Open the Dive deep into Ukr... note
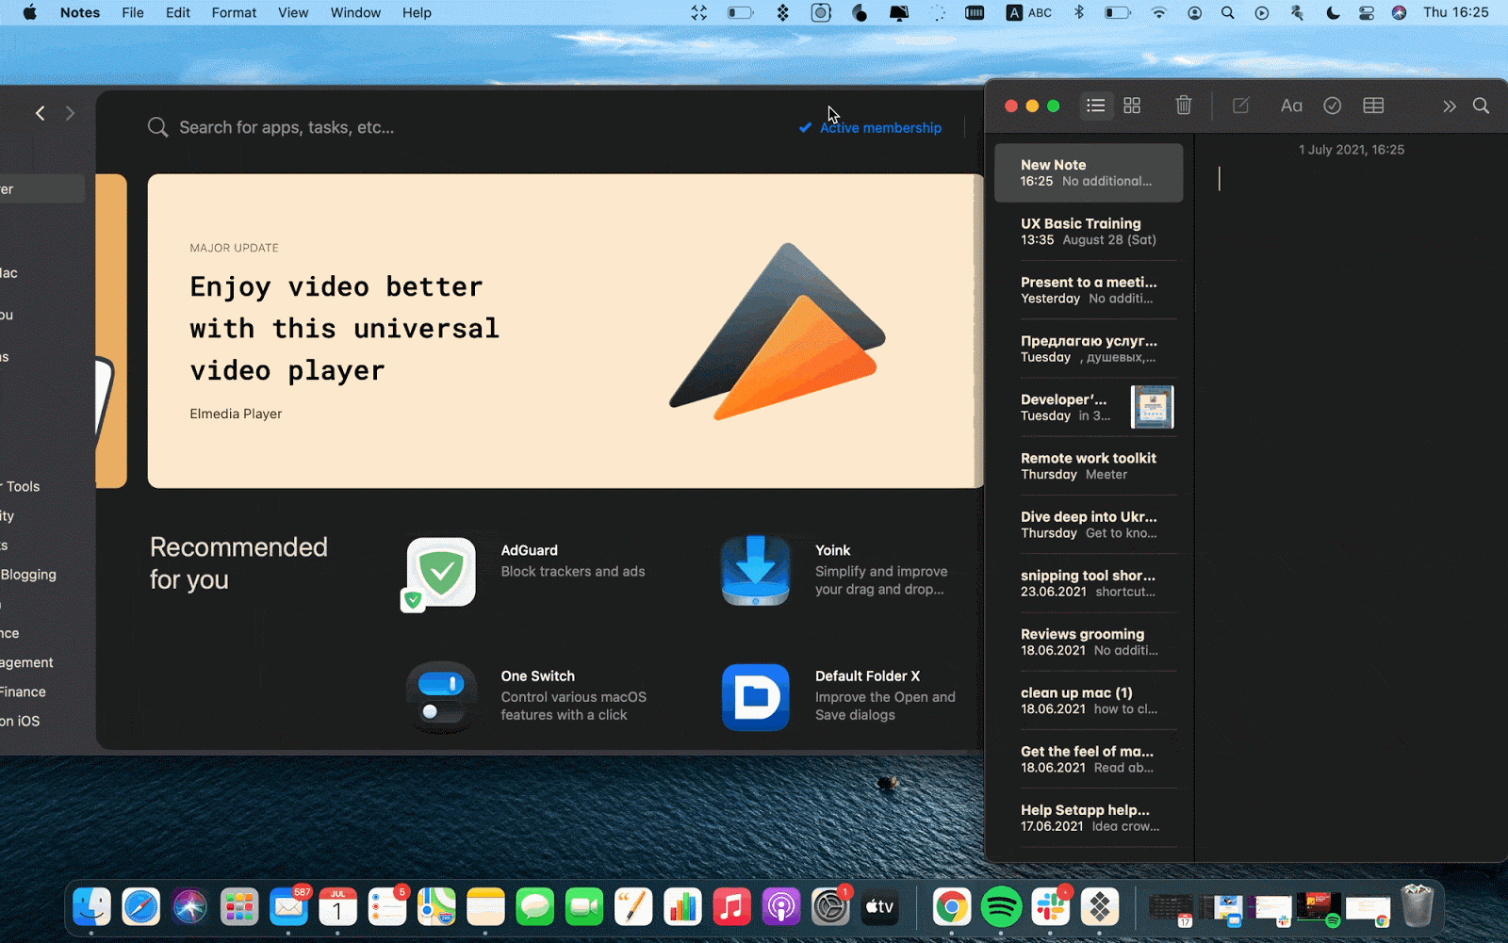This screenshot has height=943, width=1508. [x=1089, y=525]
